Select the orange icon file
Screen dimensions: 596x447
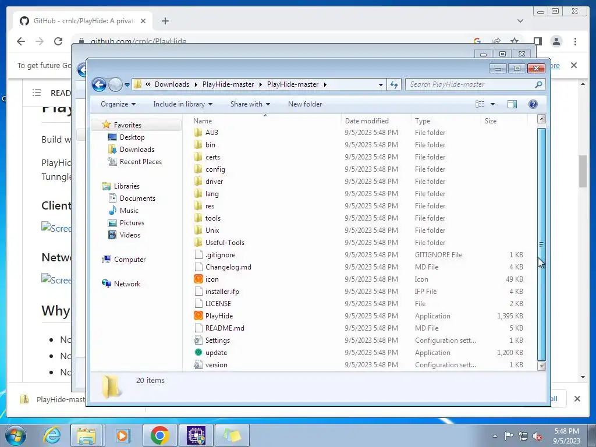tap(198, 279)
